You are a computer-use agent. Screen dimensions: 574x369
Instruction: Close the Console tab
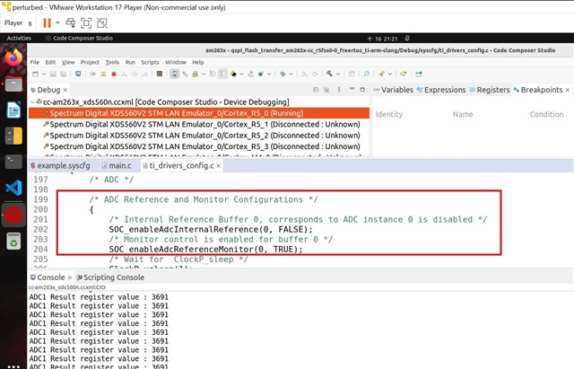pyautogui.click(x=70, y=277)
